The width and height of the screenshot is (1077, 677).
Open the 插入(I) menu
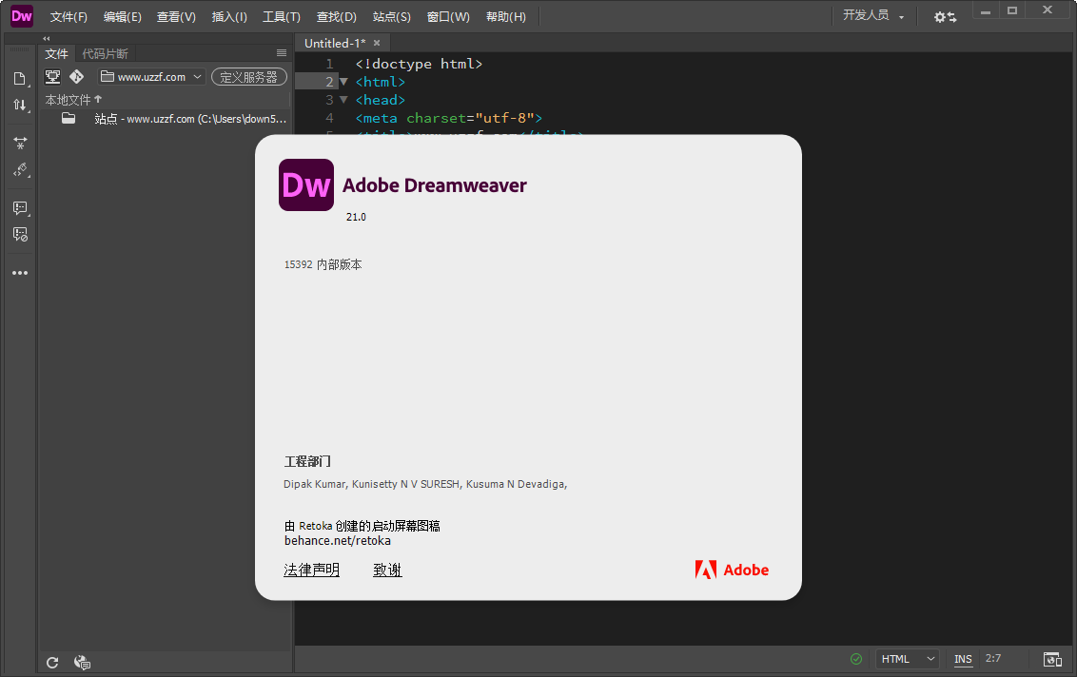click(x=229, y=17)
